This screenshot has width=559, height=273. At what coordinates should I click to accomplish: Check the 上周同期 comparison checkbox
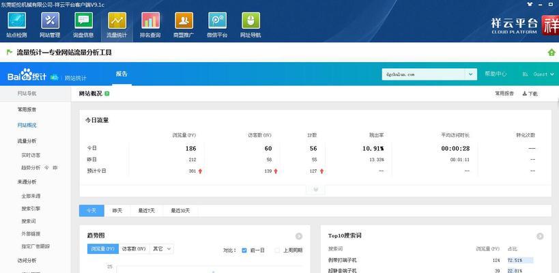coord(277,250)
